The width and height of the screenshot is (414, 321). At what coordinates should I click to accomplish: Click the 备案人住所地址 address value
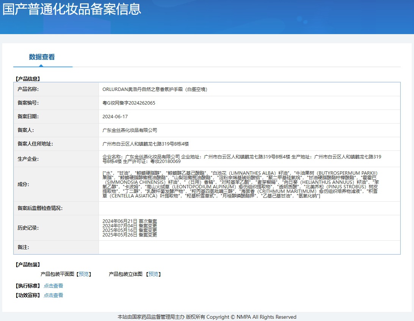pyautogui.click(x=146, y=144)
